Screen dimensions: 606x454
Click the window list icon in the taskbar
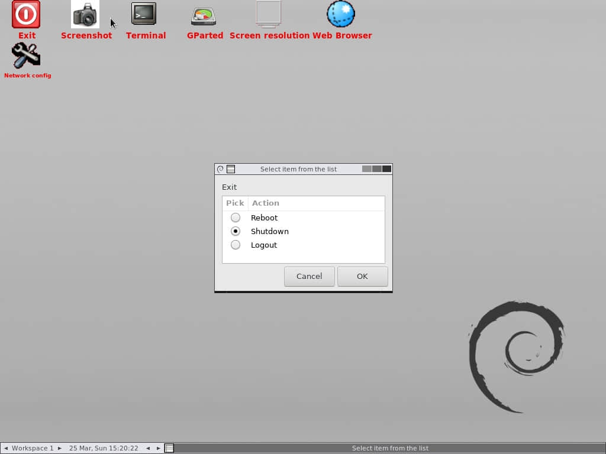click(169, 448)
